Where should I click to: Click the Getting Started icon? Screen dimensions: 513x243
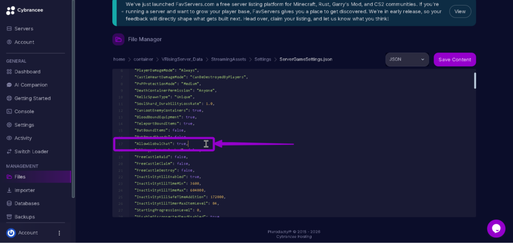pos(9,98)
